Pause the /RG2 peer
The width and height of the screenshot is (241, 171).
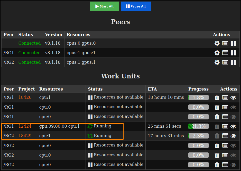tap(233, 62)
